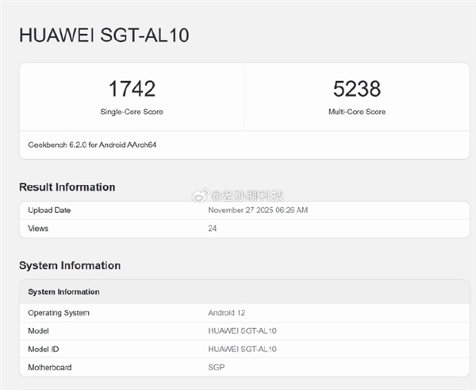Click the HUAWEI SGT-AL10 value in the Model row

(243, 331)
